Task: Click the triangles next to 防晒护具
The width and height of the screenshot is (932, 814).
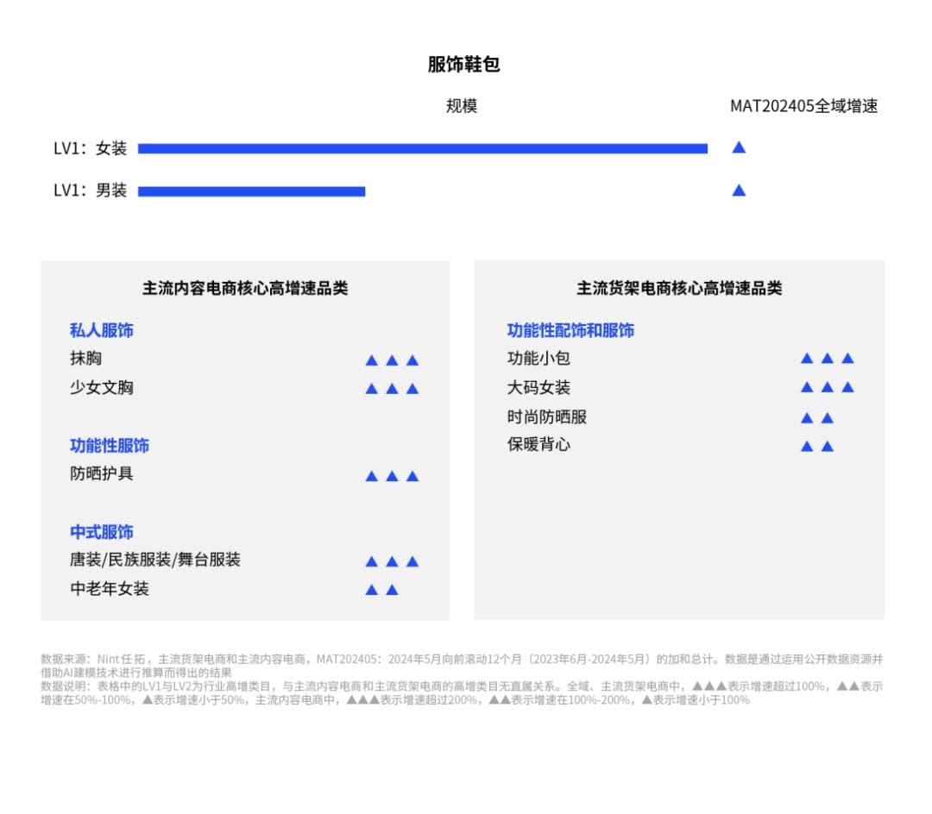Action: coord(392,476)
